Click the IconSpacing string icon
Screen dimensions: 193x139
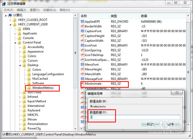coord(82,50)
